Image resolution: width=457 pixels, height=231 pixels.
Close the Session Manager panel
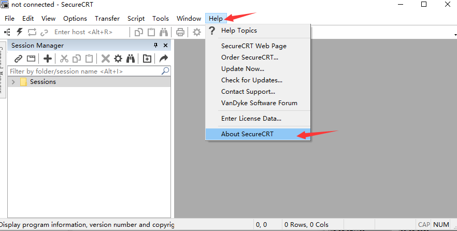[165, 46]
